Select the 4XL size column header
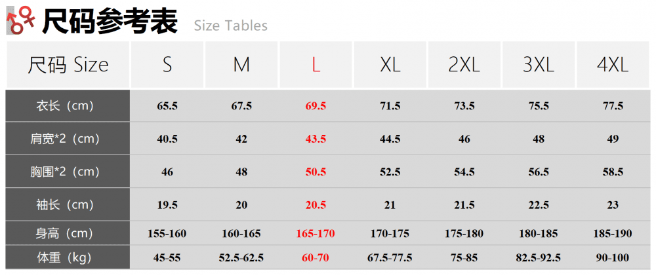656x275 pixels. pos(613,65)
